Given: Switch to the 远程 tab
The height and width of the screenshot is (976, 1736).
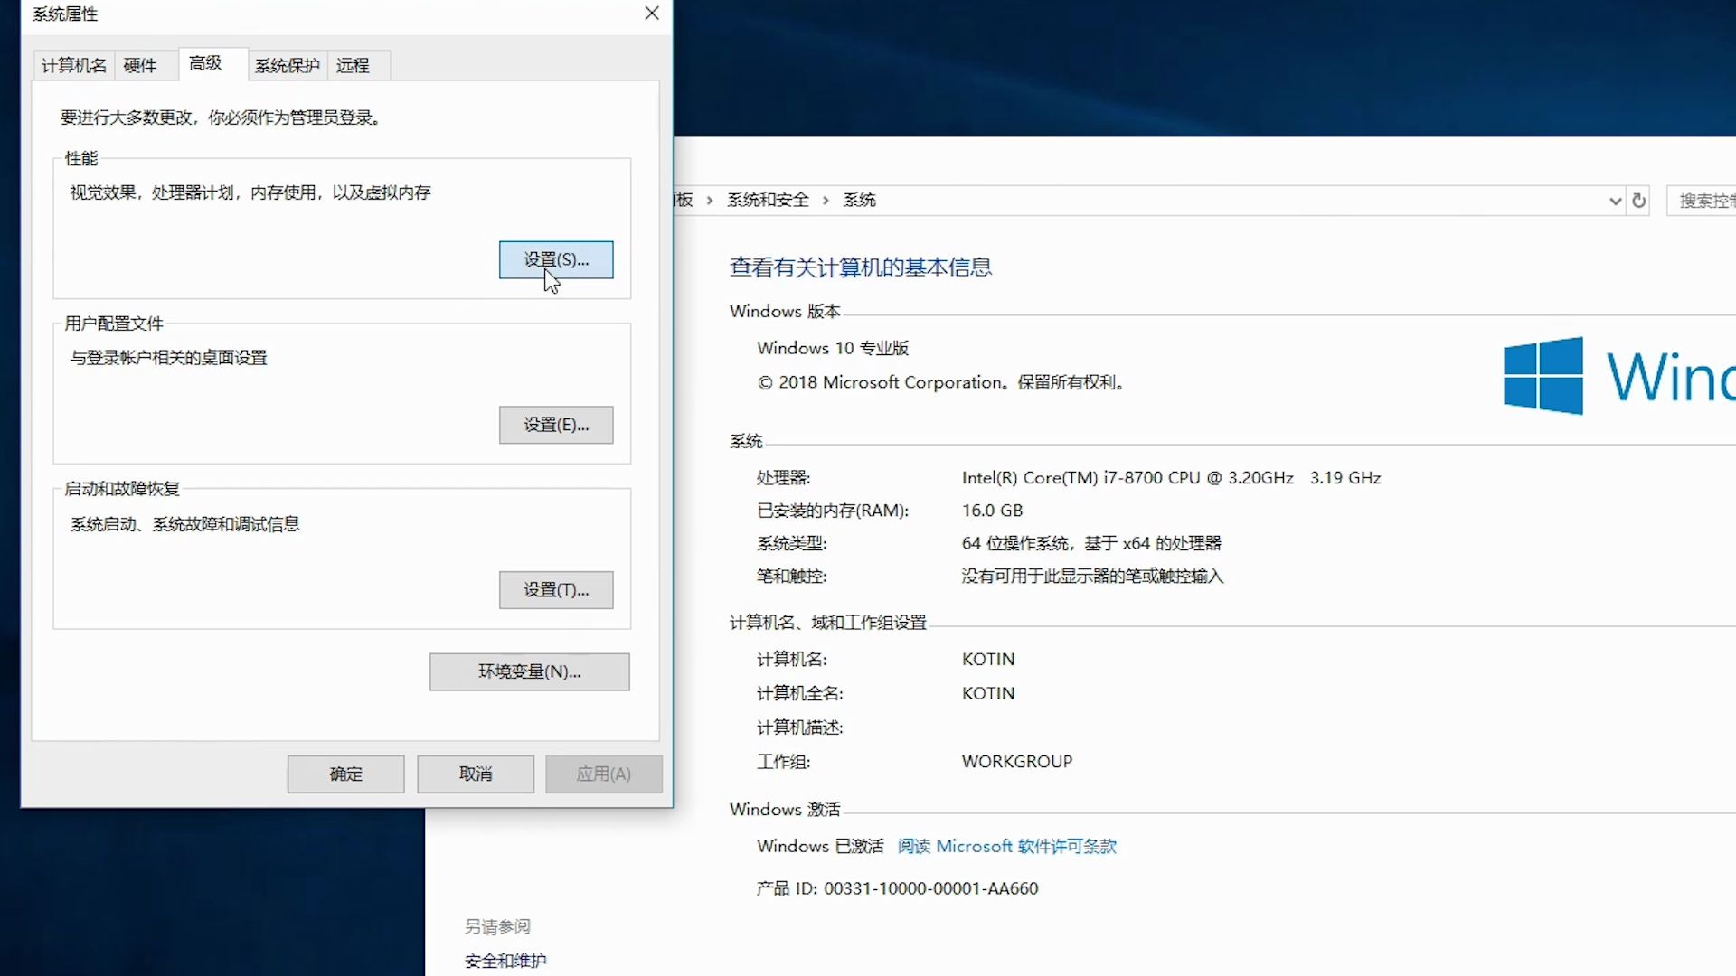Looking at the screenshot, I should pos(352,64).
